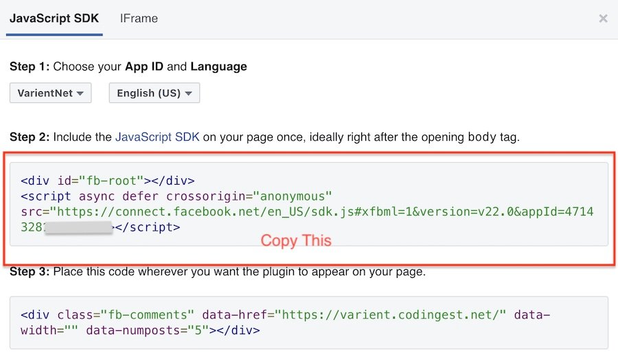Viewport: 618px width, 361px height.
Task: Select the JavaScript SDK tab
Action: coord(55,19)
